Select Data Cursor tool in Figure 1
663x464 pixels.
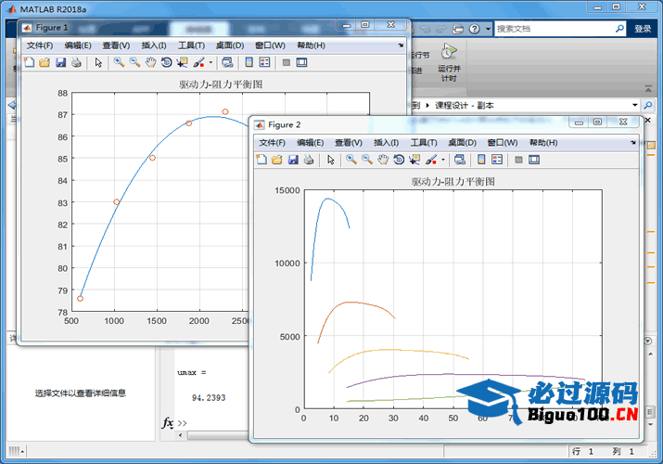point(183,62)
